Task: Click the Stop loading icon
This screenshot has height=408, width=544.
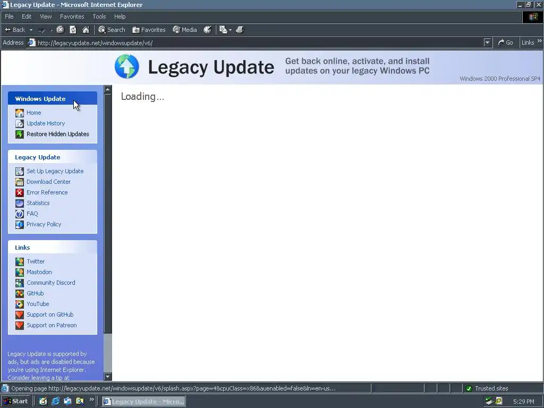Action: click(61, 30)
